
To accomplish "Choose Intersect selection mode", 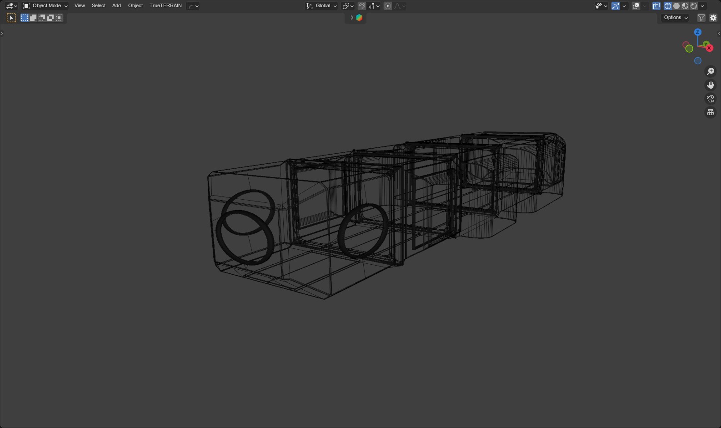I will [x=59, y=18].
